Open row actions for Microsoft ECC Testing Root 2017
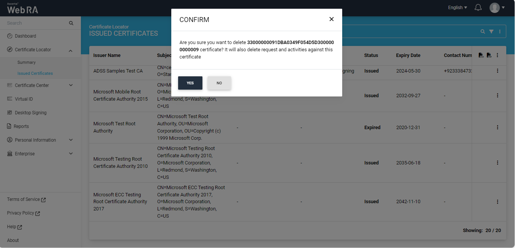This screenshot has height=248, width=515. pyautogui.click(x=498, y=202)
